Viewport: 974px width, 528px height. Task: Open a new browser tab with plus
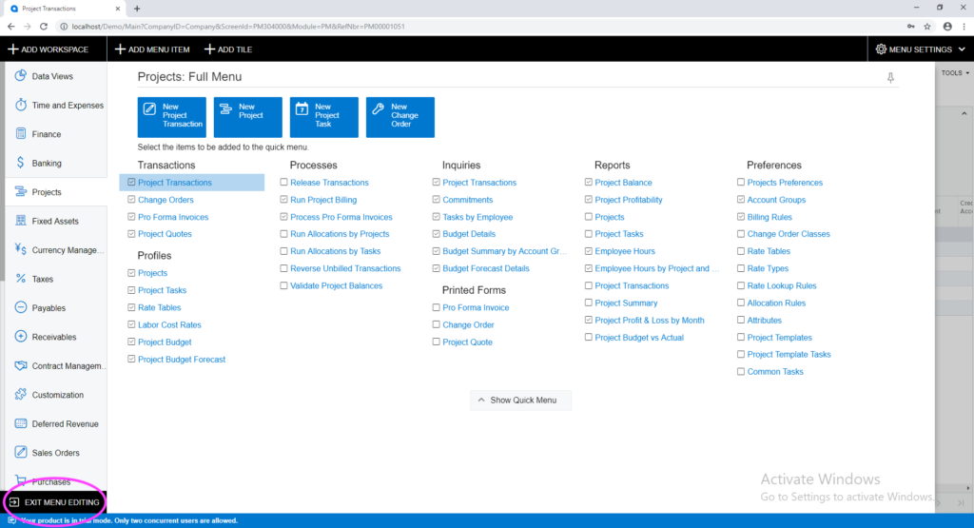(137, 9)
